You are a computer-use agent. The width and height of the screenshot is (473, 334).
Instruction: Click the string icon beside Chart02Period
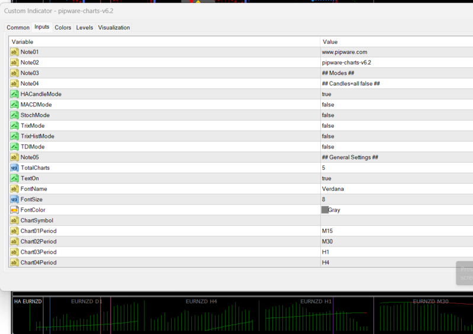(14, 242)
